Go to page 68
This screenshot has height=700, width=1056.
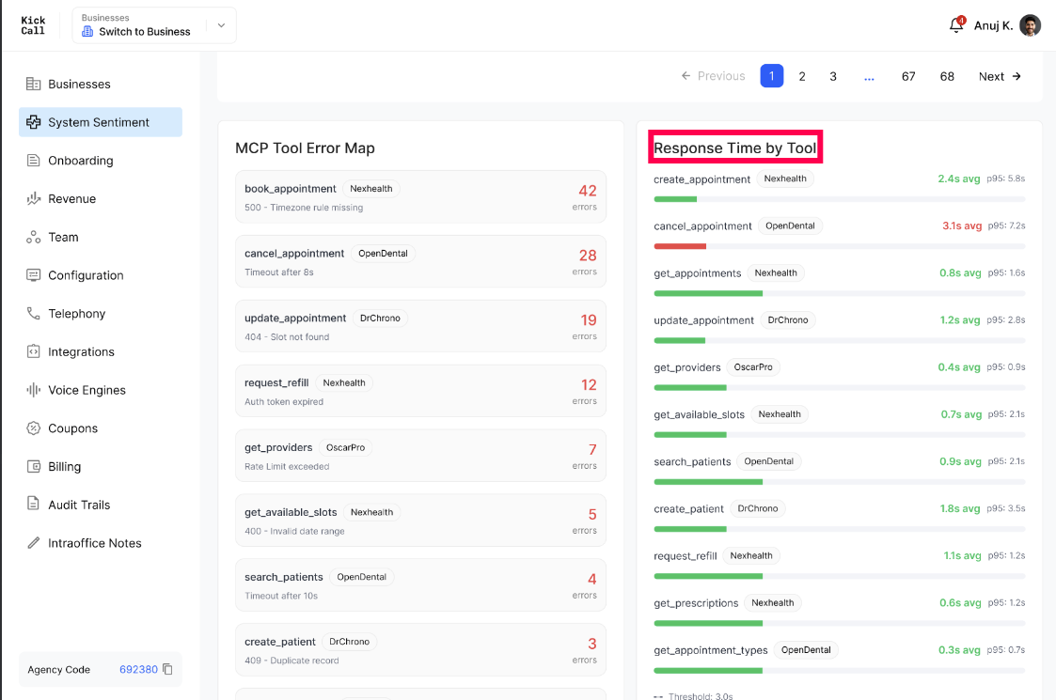click(x=947, y=76)
